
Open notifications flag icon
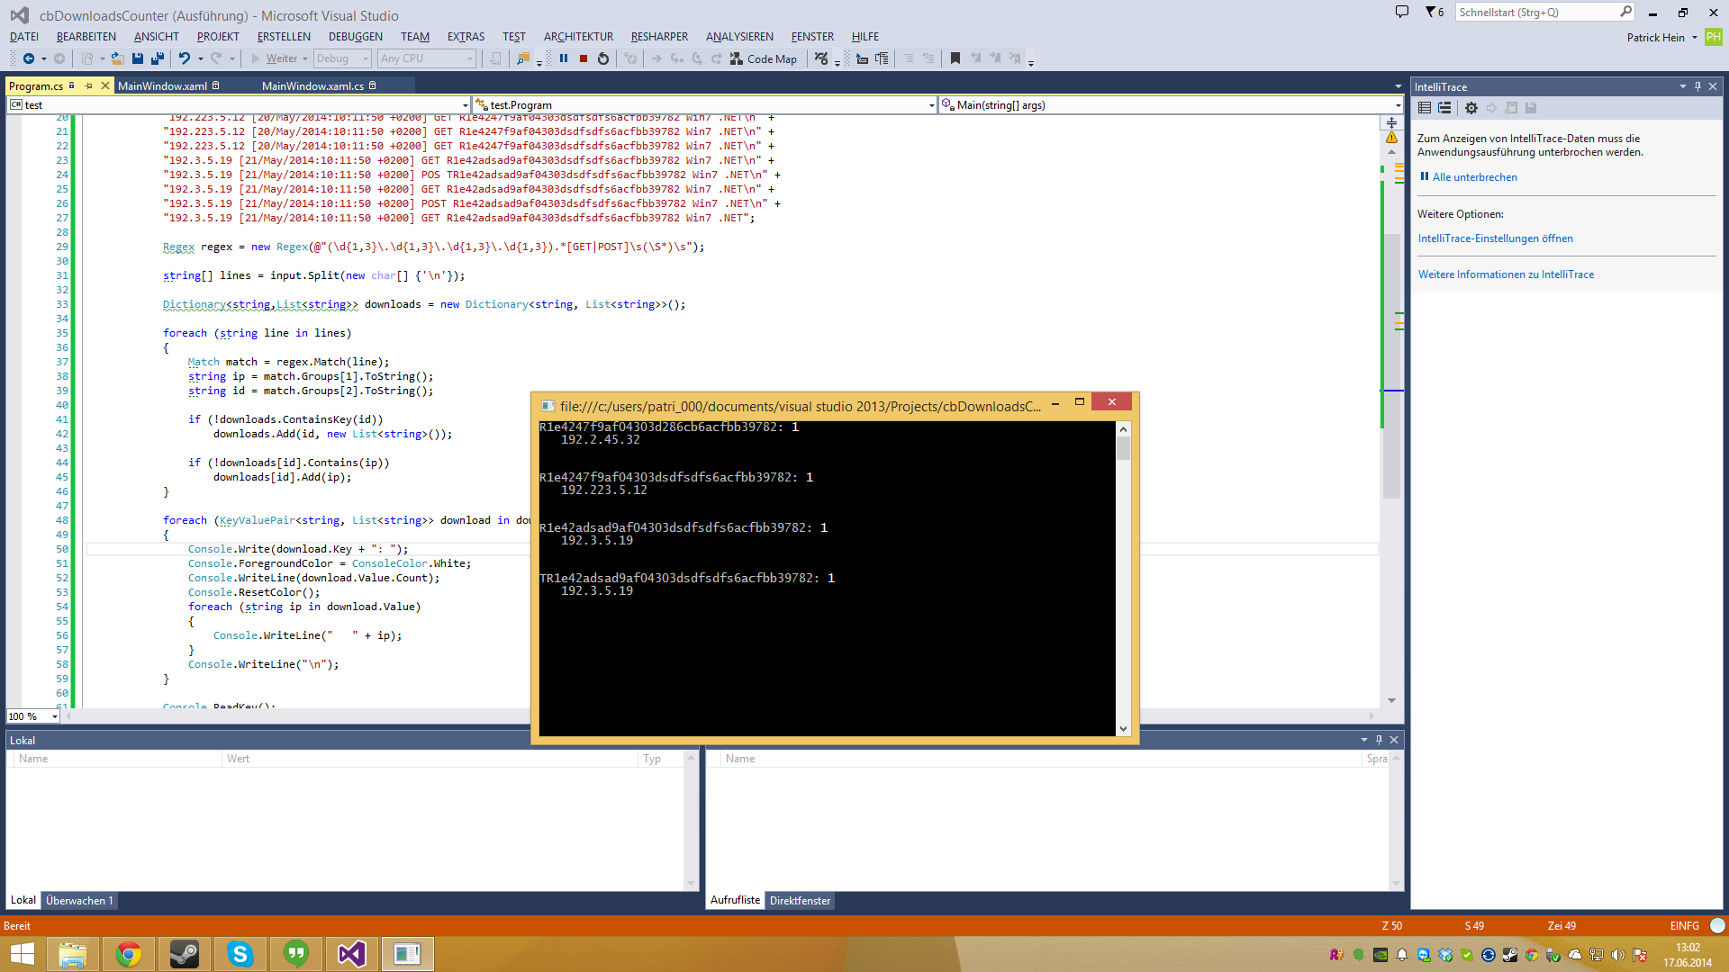click(1434, 12)
